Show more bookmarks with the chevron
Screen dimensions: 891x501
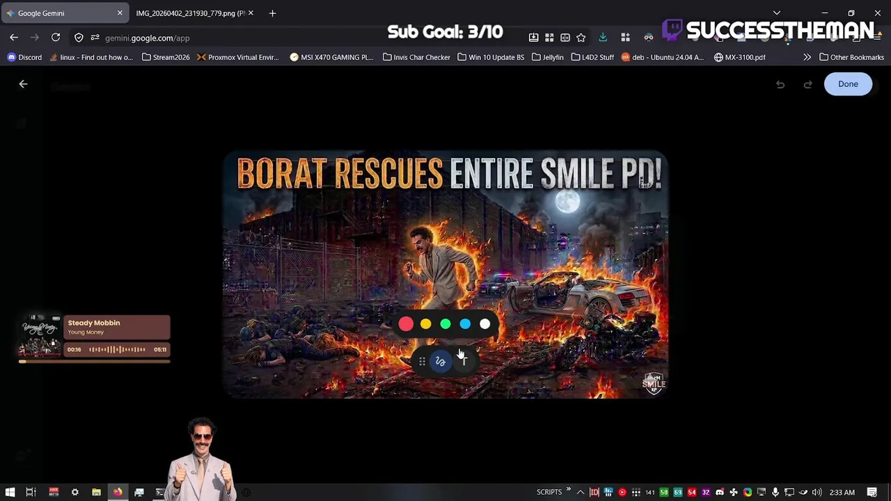[807, 57]
